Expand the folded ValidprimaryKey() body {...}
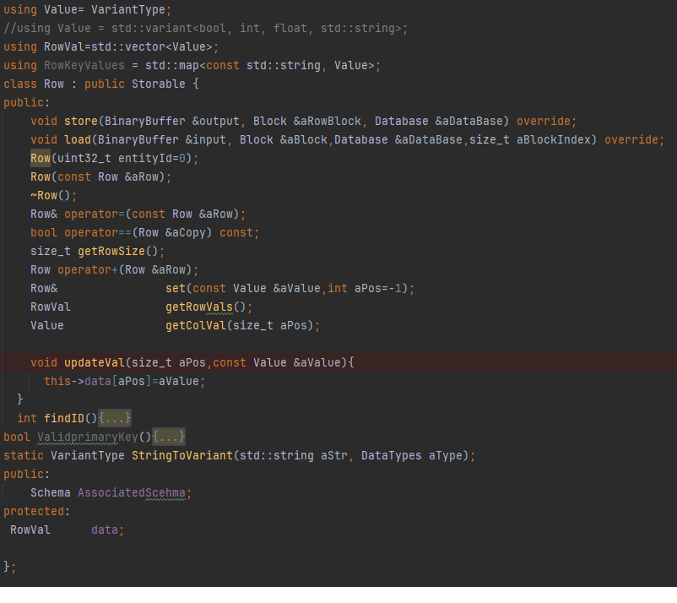677x603 pixels. click(x=169, y=437)
